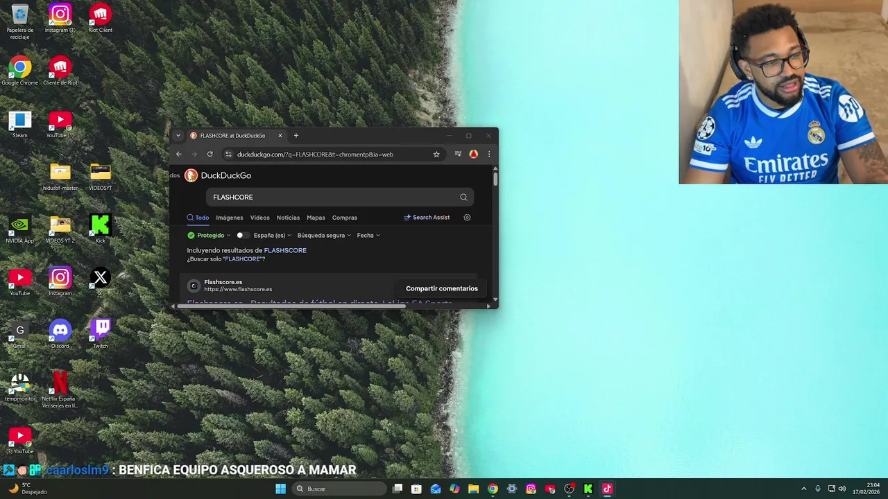Reload the DuckDuckGo page
888x499 pixels.
(x=210, y=154)
